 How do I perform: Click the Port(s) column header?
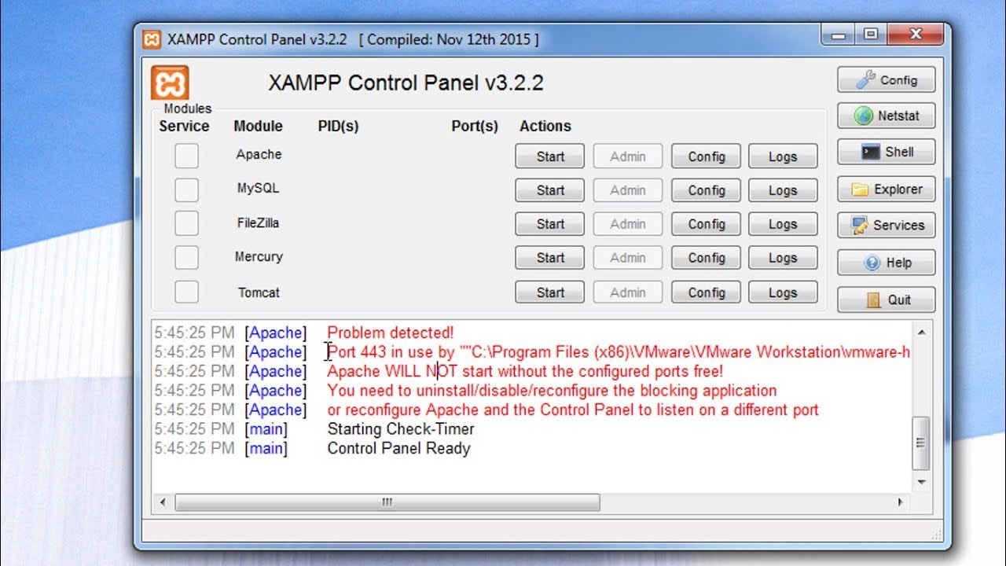[x=475, y=126]
